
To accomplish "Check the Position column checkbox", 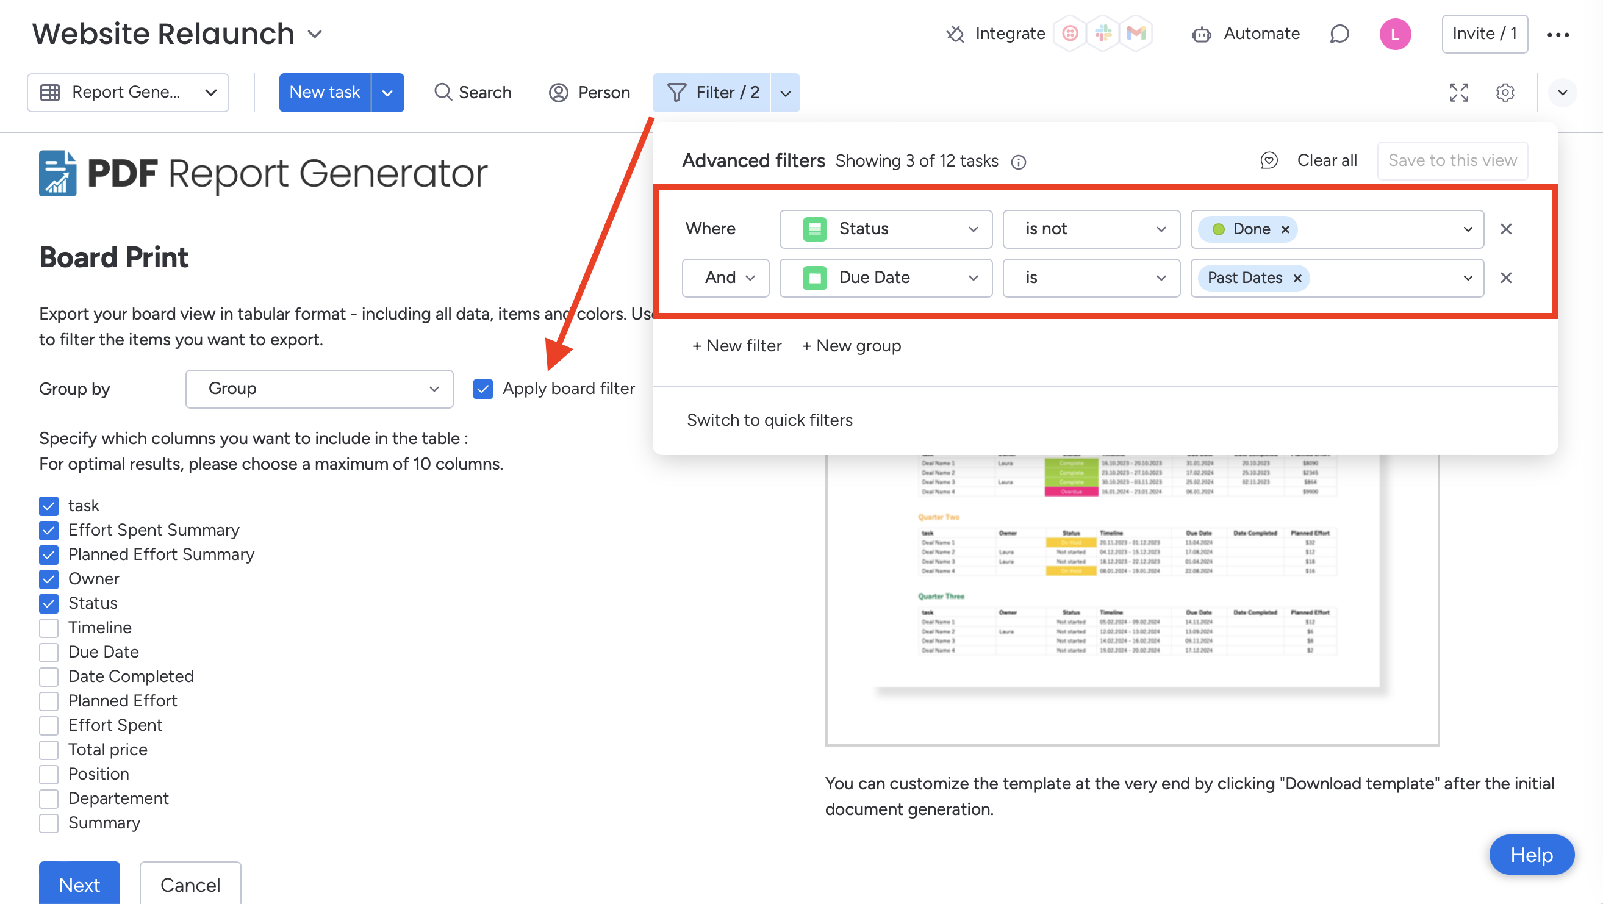I will 49,774.
